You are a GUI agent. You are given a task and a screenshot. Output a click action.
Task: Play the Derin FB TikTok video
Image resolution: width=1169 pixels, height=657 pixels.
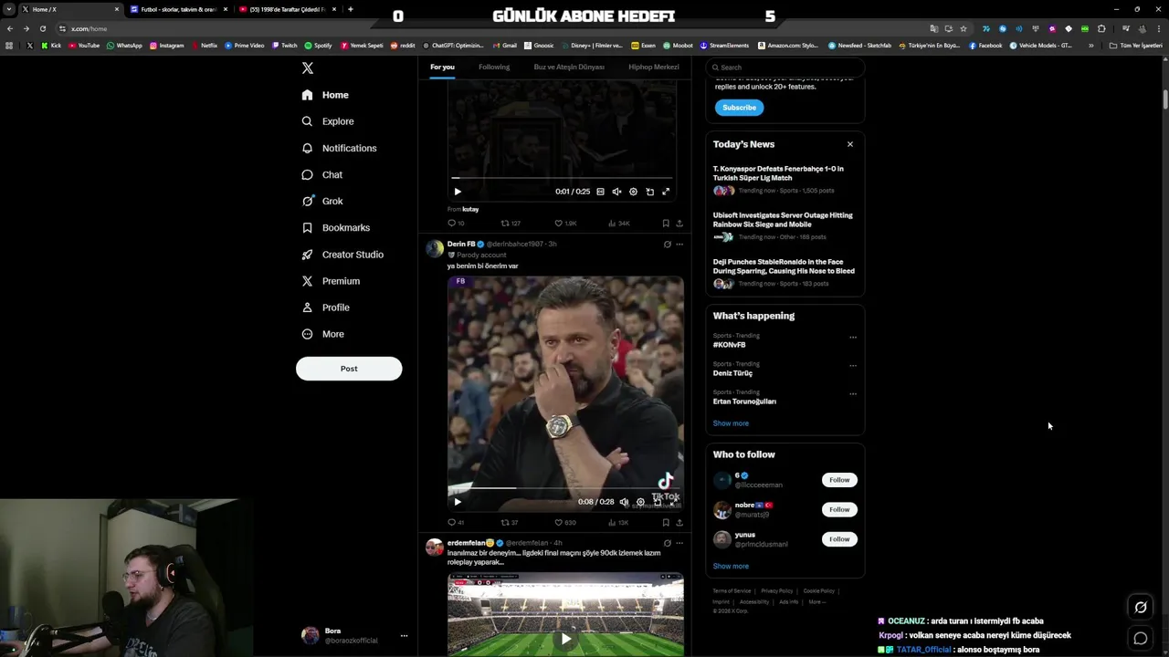pyautogui.click(x=458, y=502)
